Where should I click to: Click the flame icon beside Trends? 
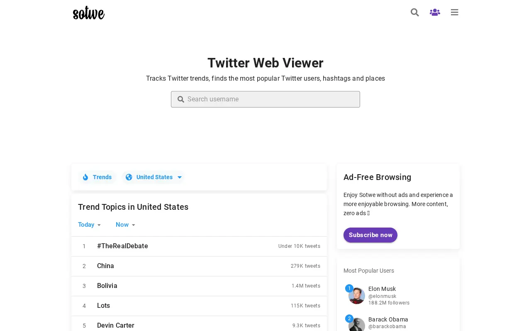pos(85,177)
